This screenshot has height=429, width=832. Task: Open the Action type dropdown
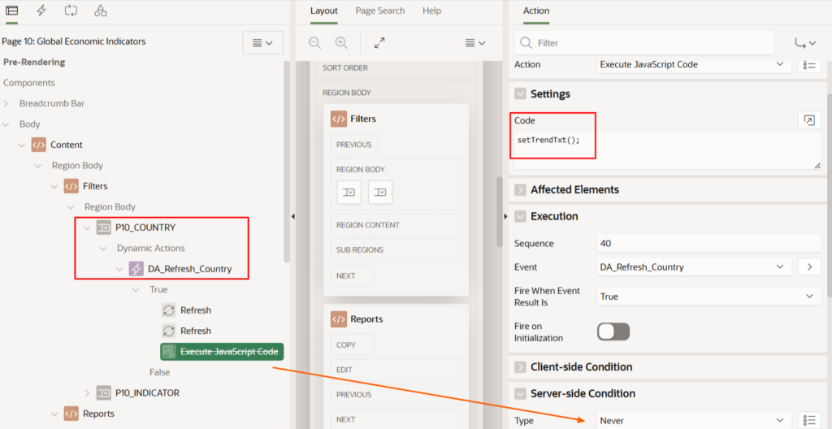point(695,65)
